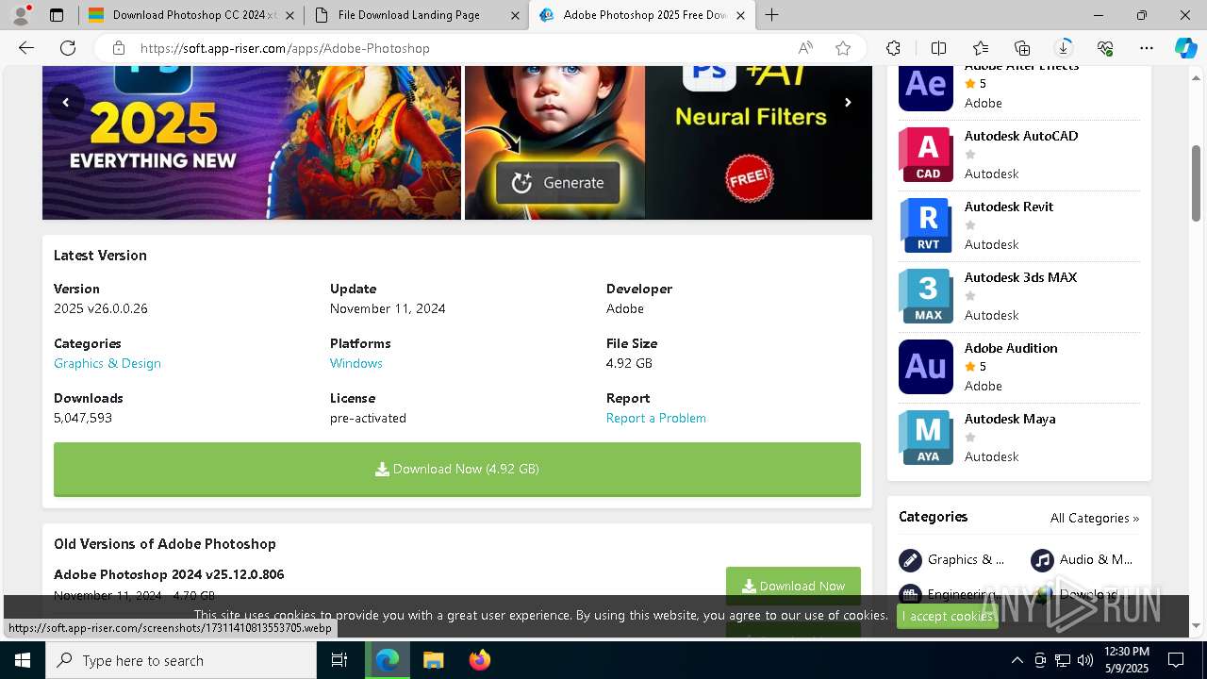The width and height of the screenshot is (1207, 679).
Task: Open Autodesk AutoCAD title link
Action: (x=1021, y=136)
